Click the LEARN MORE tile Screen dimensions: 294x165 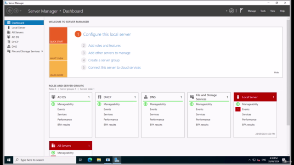pos(58,69)
